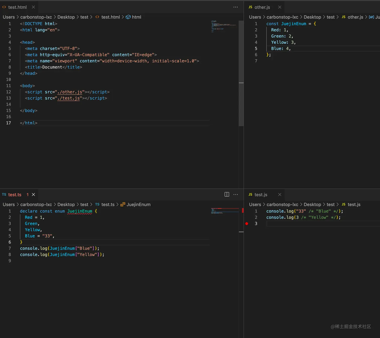380x338 pixels.
Task: Open JuejinEnum symbol breadcrumb in test.ts
Action: [x=138, y=205]
